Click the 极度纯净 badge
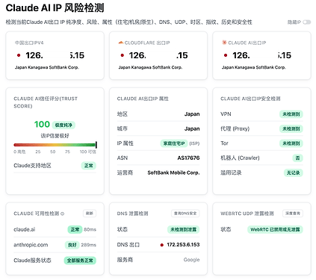Image resolution: width=316 pixels, height=280 pixels. (63, 125)
